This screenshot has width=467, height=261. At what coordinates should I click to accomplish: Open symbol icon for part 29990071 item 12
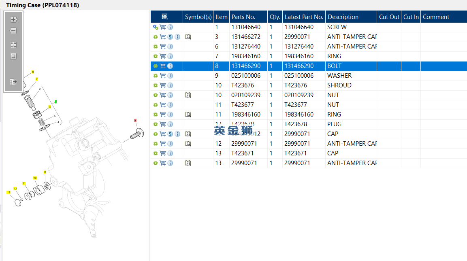(188, 144)
